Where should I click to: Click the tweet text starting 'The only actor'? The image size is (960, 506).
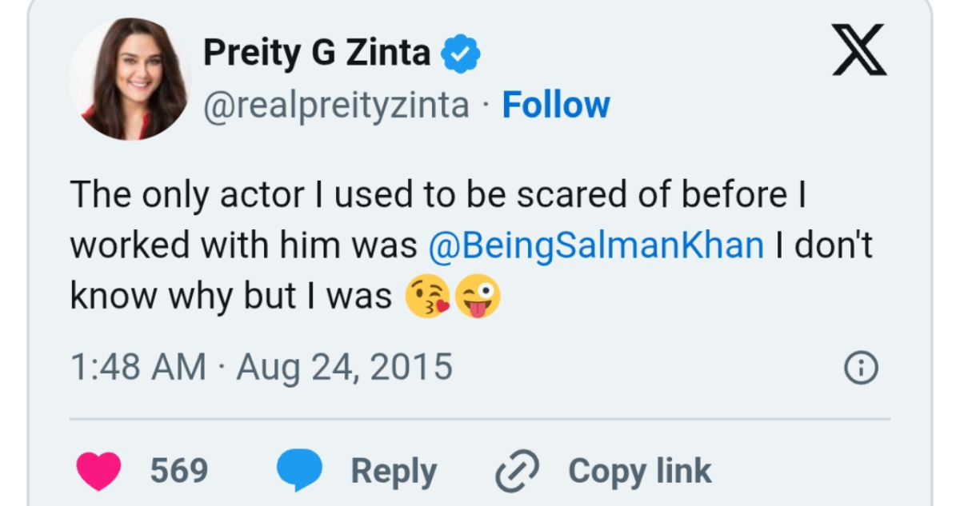pyautogui.click(x=436, y=194)
